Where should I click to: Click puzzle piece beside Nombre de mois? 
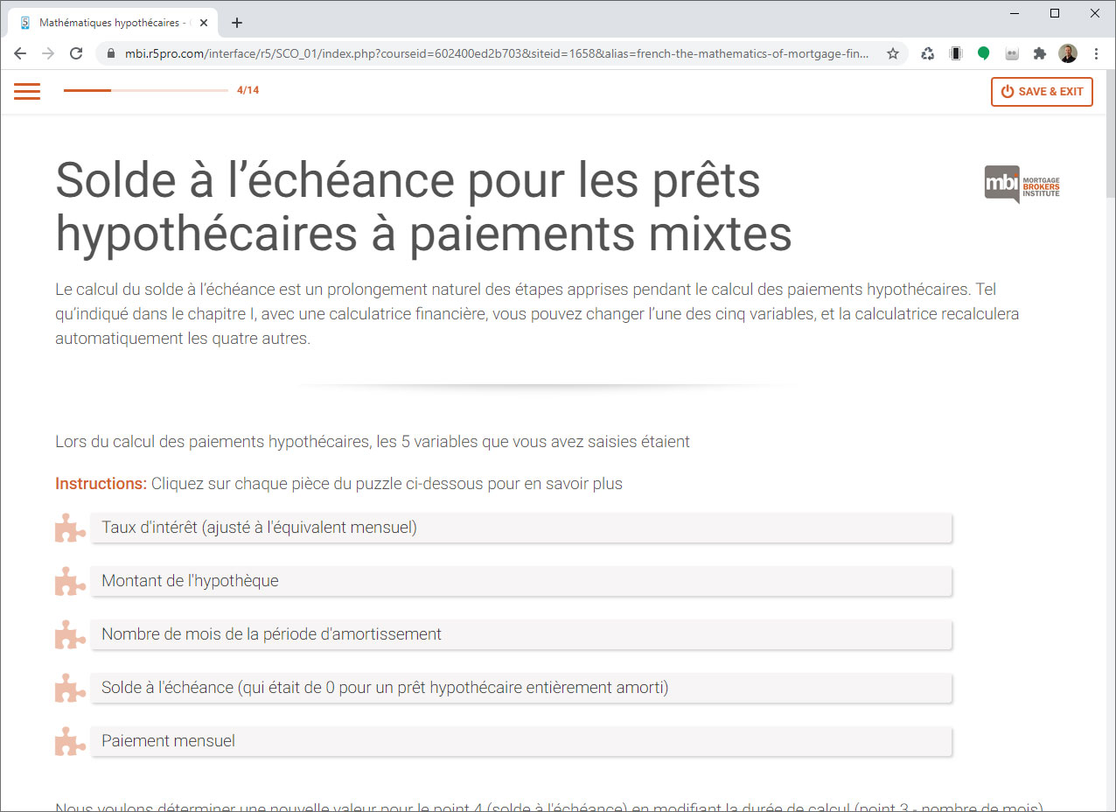point(70,635)
